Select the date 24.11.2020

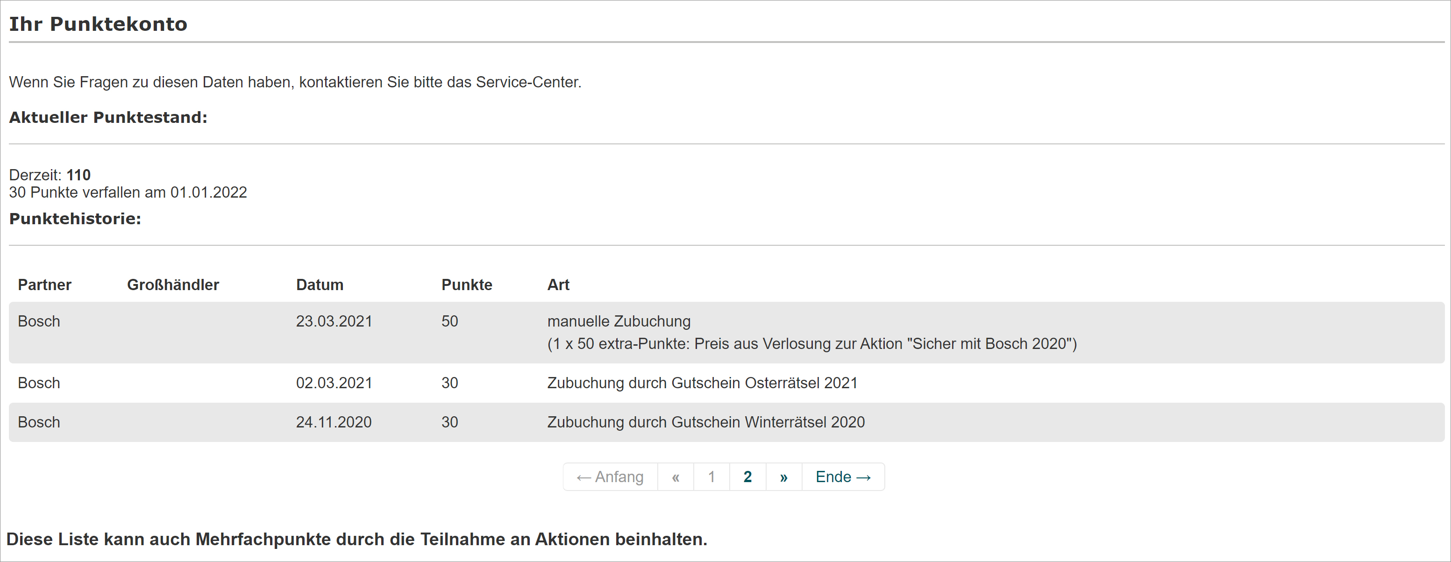point(334,422)
